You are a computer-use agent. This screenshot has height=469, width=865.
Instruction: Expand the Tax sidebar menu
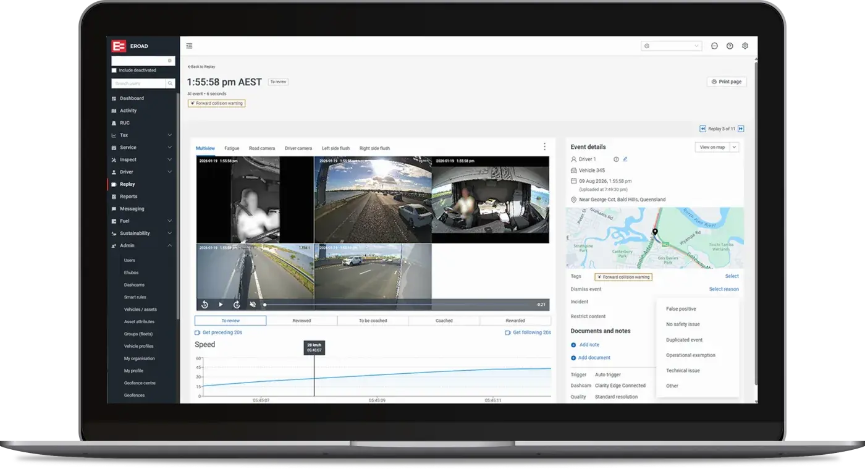[x=169, y=135]
